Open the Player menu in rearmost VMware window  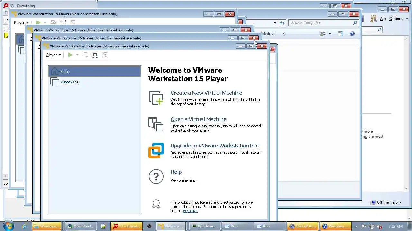(21, 23)
